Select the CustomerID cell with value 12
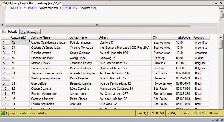 20,43
